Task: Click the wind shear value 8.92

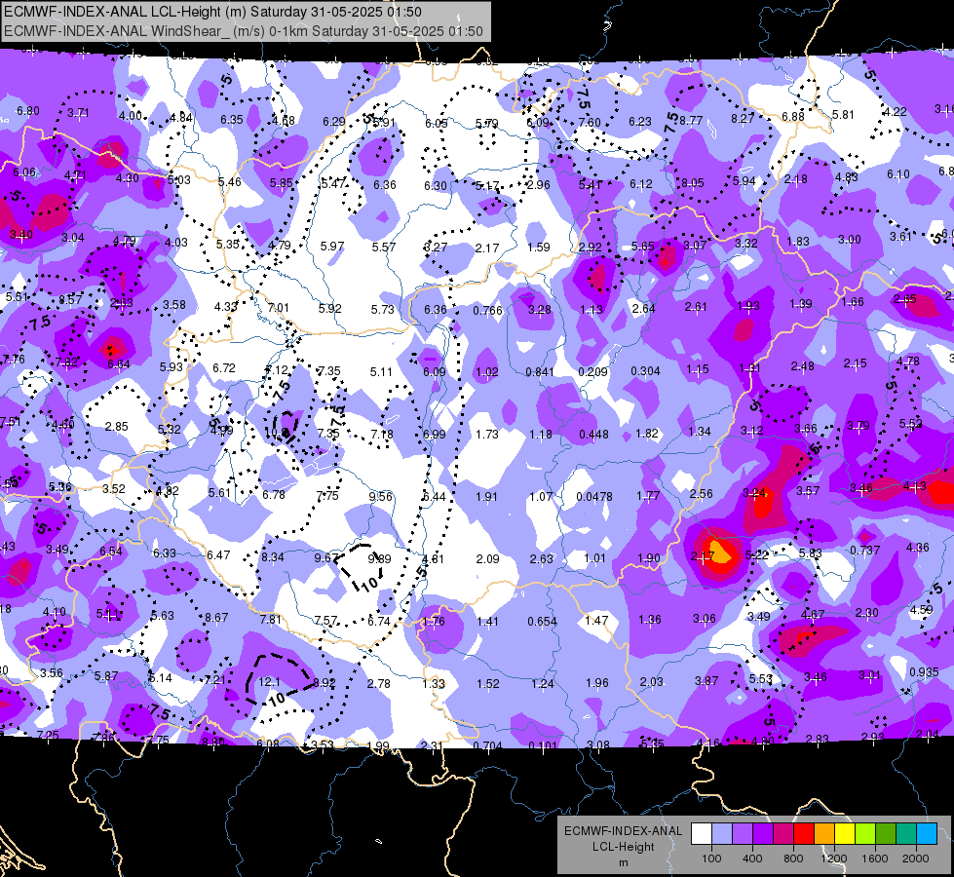Action: tap(324, 683)
